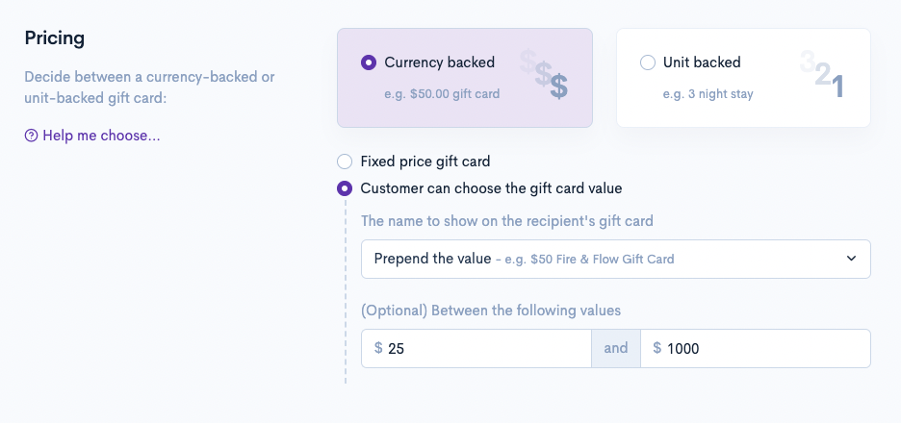Click the "e.g. $50.00 gift card" example text
Viewport: 901px width, 423px height.
(442, 94)
